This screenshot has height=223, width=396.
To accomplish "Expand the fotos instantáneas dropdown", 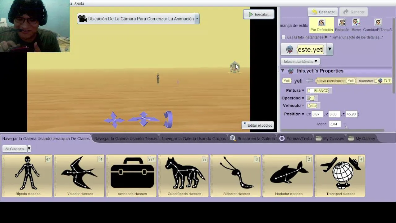I will (300, 61).
